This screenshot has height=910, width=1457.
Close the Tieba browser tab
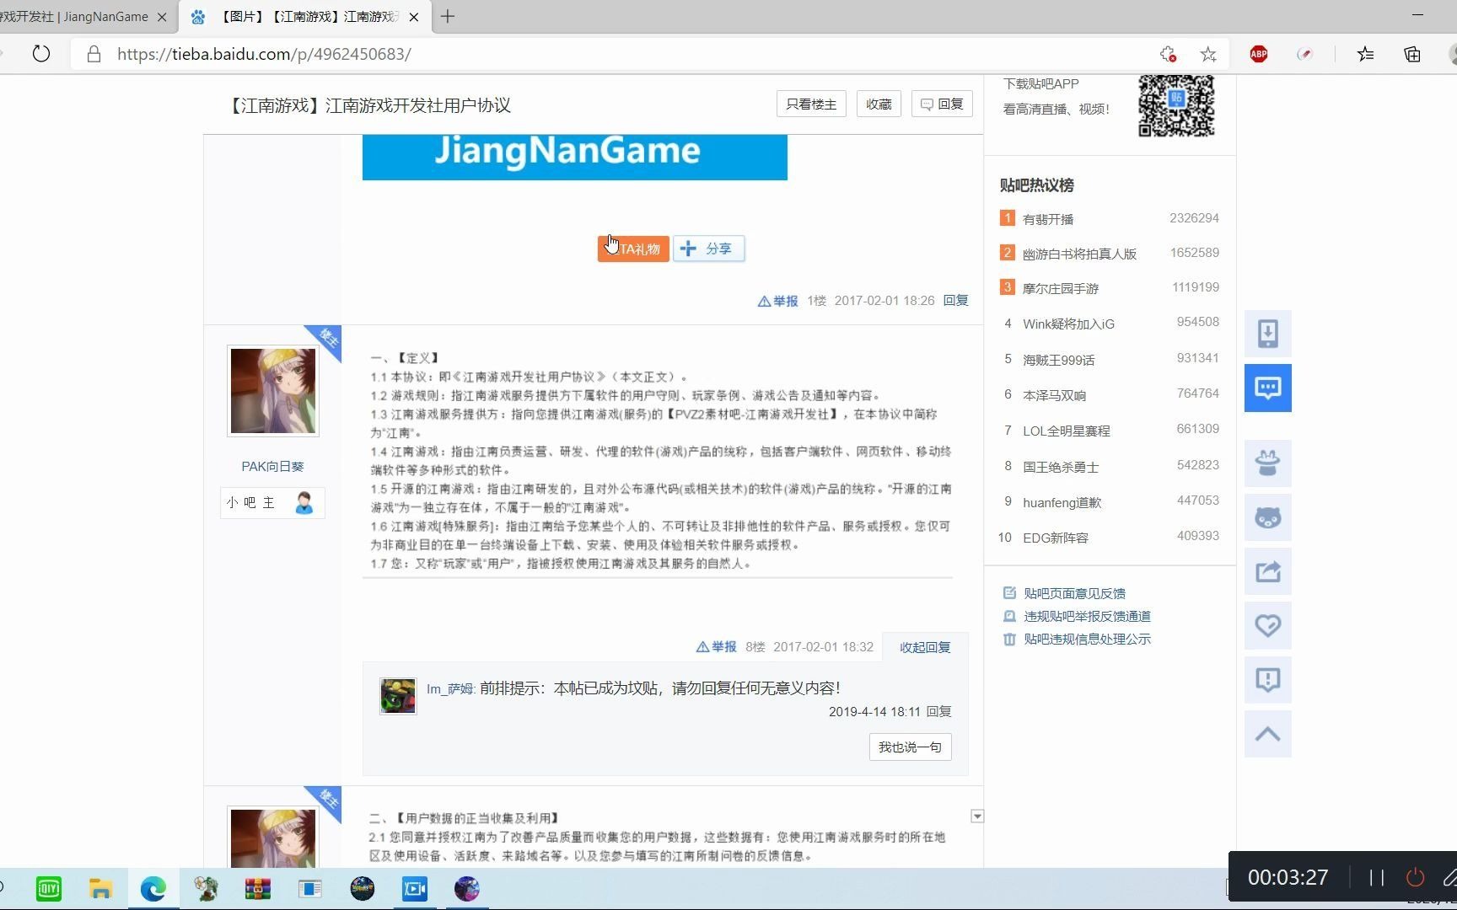coord(414,17)
